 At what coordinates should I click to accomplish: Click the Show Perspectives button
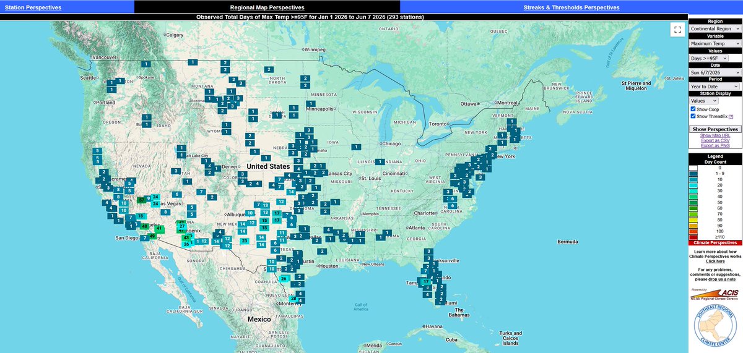tap(715, 129)
